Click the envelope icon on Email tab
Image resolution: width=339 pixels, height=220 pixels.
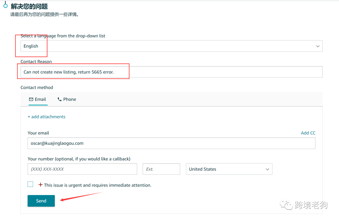point(31,99)
